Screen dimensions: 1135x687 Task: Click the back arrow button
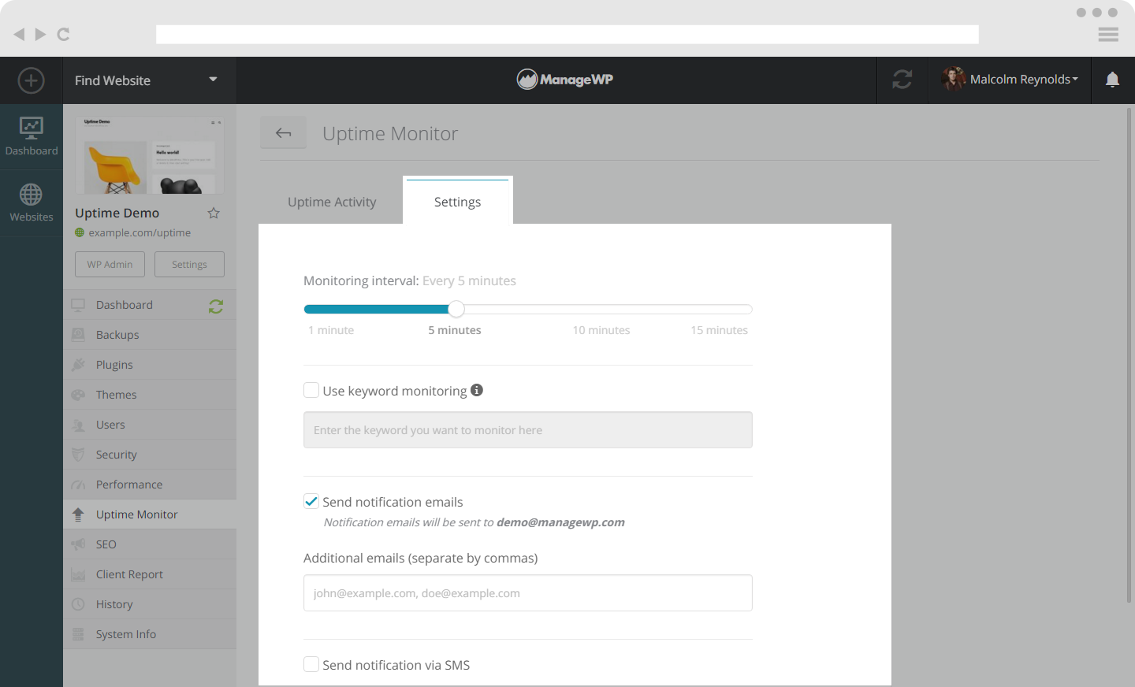pos(284,133)
